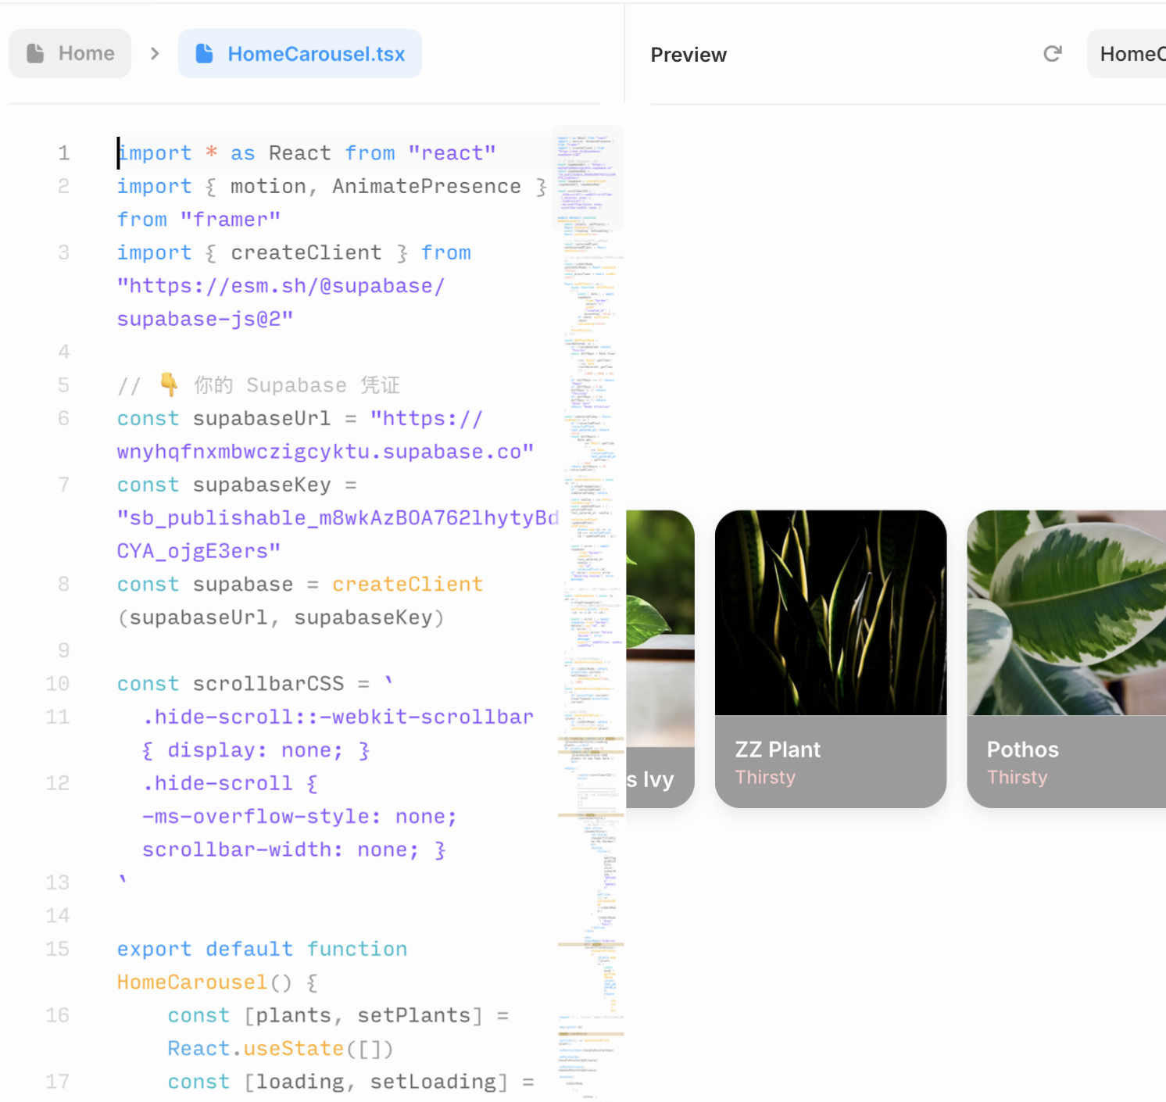Viewport: 1166px width, 1102px height.
Task: Click line number 15 in the gutter
Action: pyautogui.click(x=58, y=949)
